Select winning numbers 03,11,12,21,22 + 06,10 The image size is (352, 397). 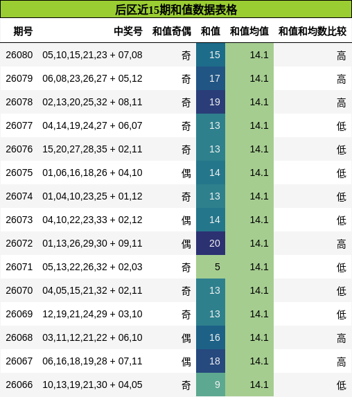click(92, 337)
